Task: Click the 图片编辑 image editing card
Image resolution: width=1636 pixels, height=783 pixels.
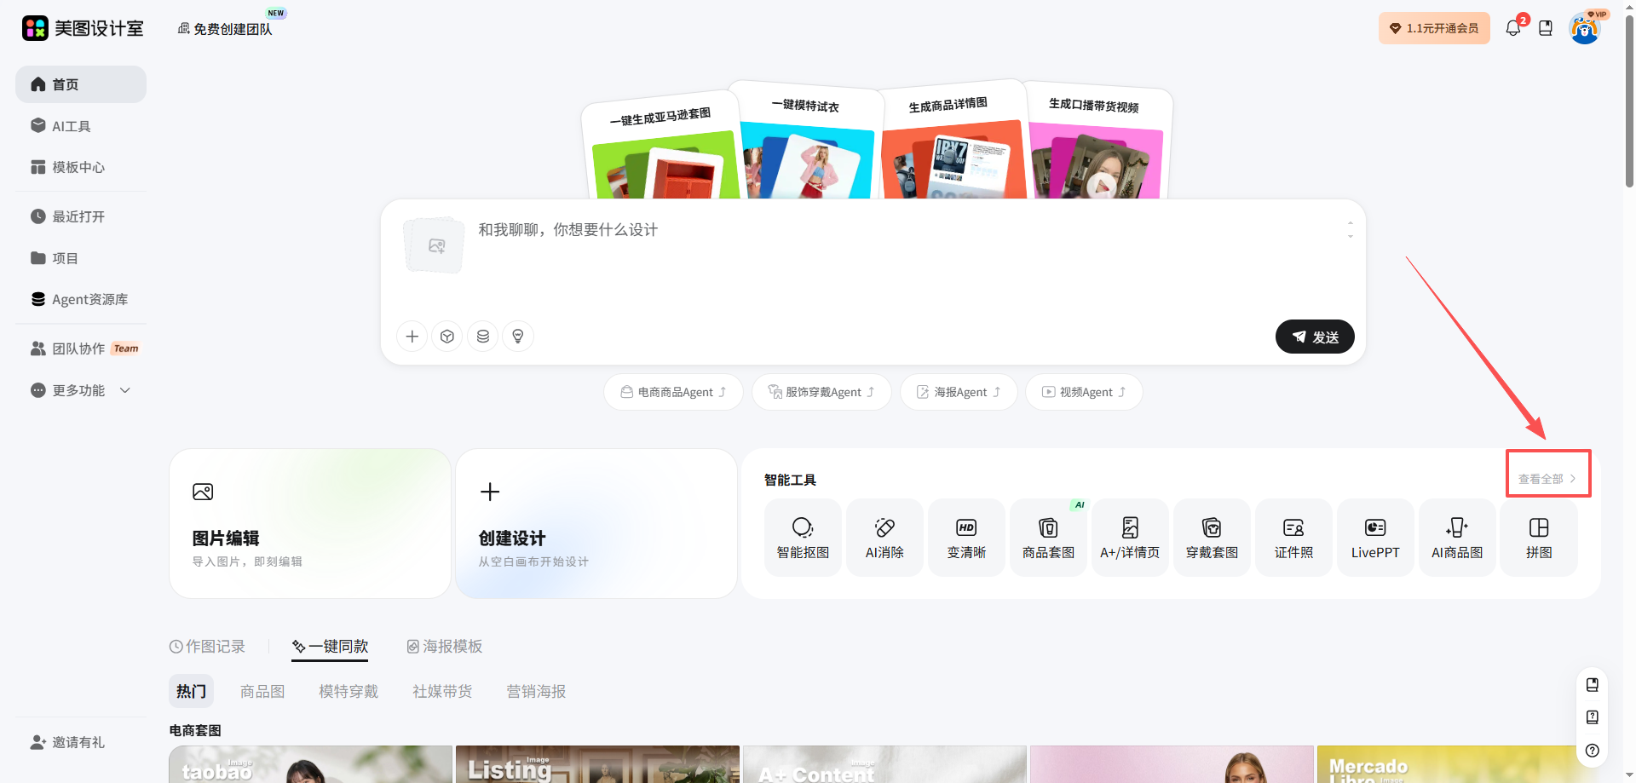Action: click(309, 523)
